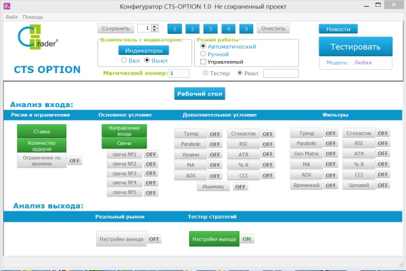Select the Реал radio button
The image size is (406, 271).
pyautogui.click(x=240, y=73)
